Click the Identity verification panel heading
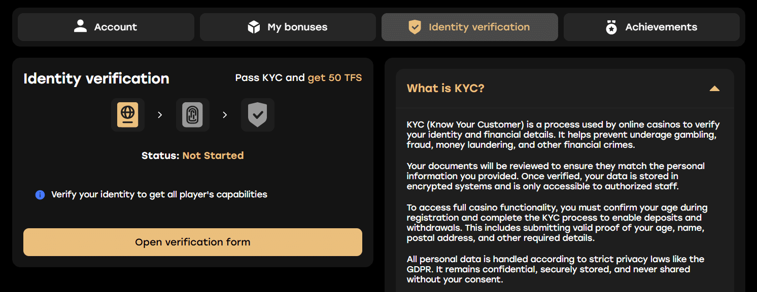Image resolution: width=757 pixels, height=292 pixels. [96, 78]
